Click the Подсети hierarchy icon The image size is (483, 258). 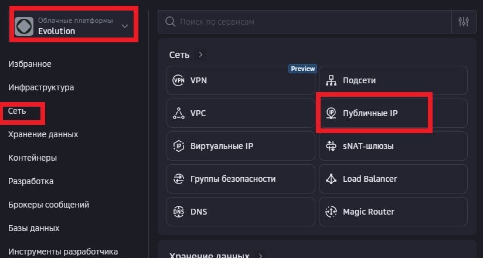(331, 80)
